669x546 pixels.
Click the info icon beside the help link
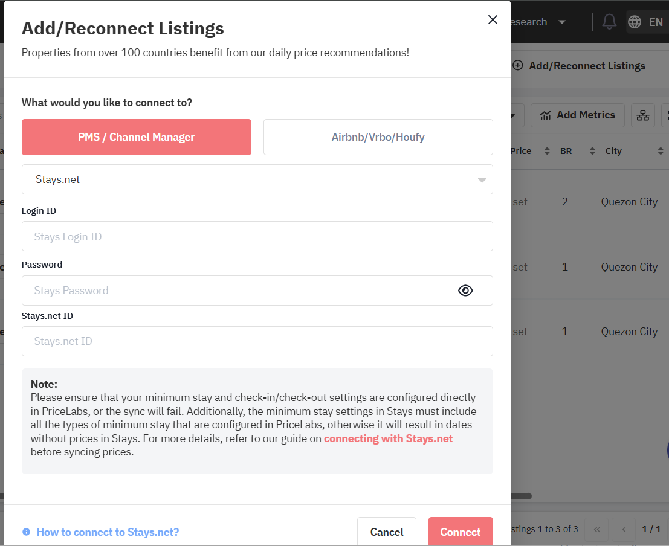click(x=26, y=532)
